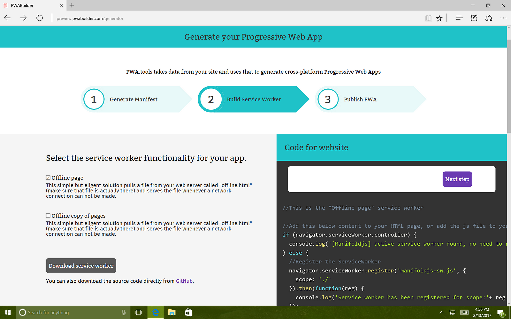Open File Explorer from taskbar
511x319 pixels.
(x=172, y=312)
